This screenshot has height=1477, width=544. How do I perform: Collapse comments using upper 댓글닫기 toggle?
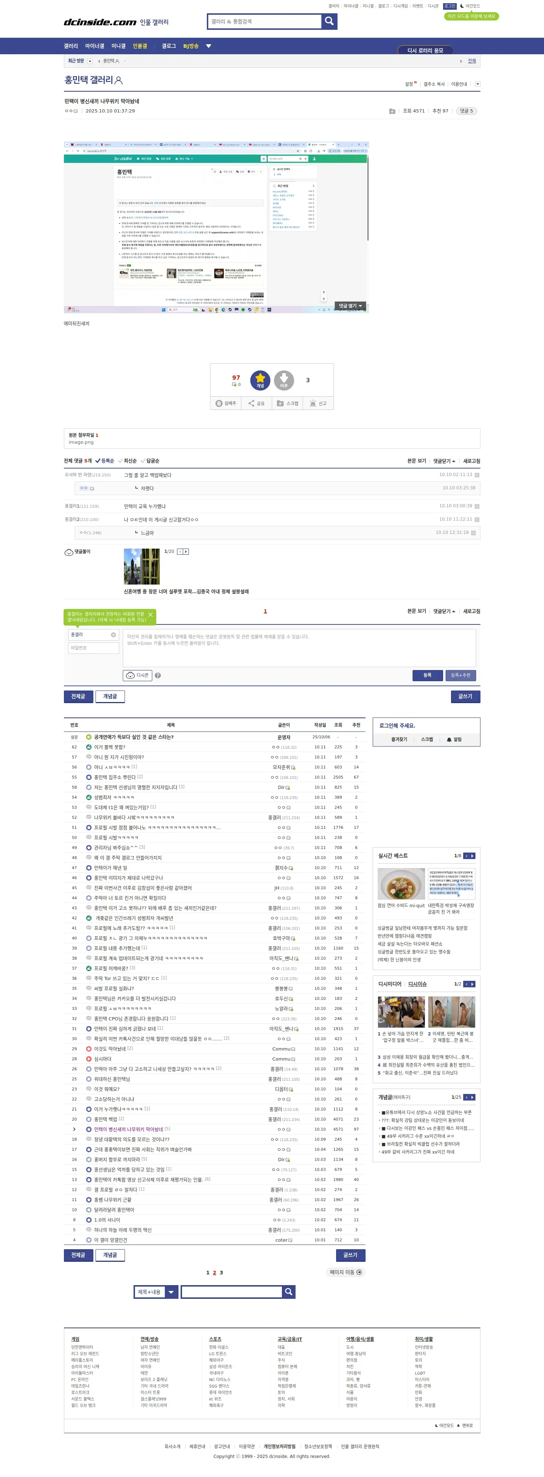[x=444, y=461]
